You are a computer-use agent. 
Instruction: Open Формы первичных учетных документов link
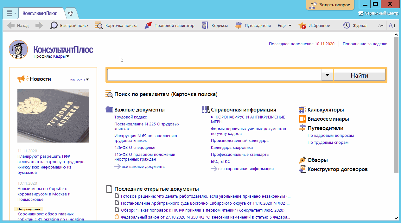coord(248,131)
